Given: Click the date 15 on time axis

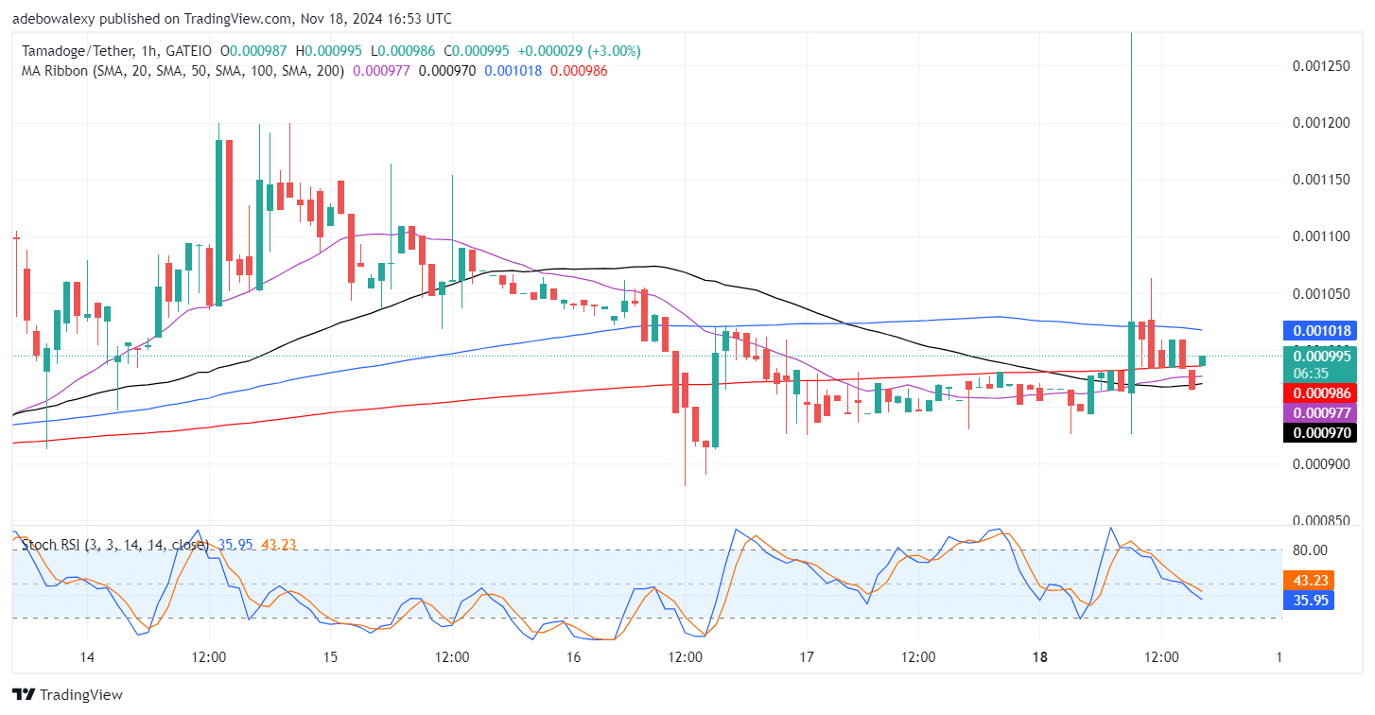Looking at the screenshot, I should [x=330, y=657].
